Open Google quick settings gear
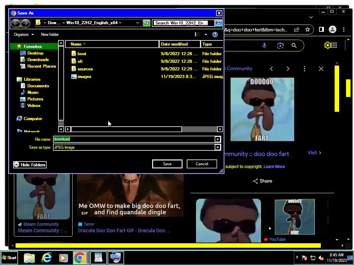The height and width of the screenshot is (265, 354). click(327, 45)
